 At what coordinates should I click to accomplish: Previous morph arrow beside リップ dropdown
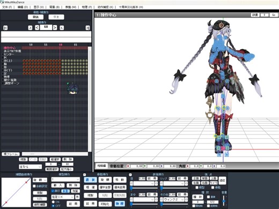161,183
